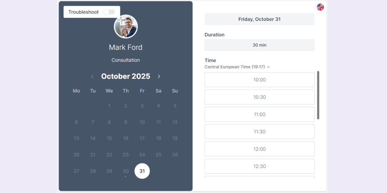The height and width of the screenshot is (193, 387).
Task: Click the October 2025 month title
Action: [126, 76]
